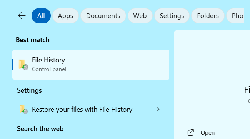
Task: Go back using the left arrow
Action: coord(22,16)
